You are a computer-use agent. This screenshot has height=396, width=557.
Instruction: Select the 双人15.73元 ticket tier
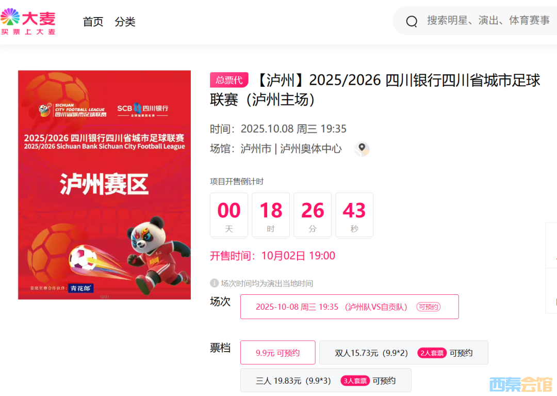click(x=403, y=353)
